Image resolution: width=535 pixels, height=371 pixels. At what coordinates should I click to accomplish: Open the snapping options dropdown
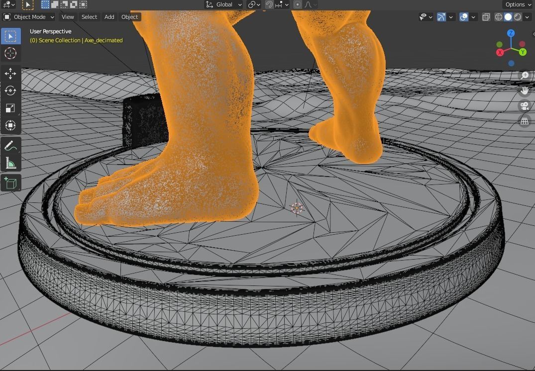pyautogui.click(x=282, y=4)
